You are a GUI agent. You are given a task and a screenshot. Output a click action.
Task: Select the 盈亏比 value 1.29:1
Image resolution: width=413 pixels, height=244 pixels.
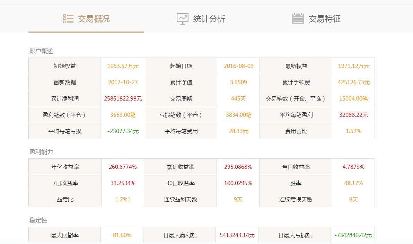click(123, 200)
